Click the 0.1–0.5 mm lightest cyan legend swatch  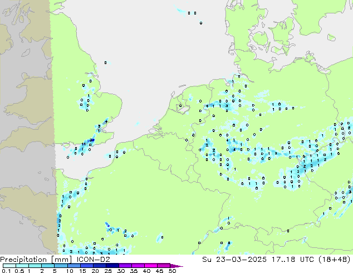[9, 266]
